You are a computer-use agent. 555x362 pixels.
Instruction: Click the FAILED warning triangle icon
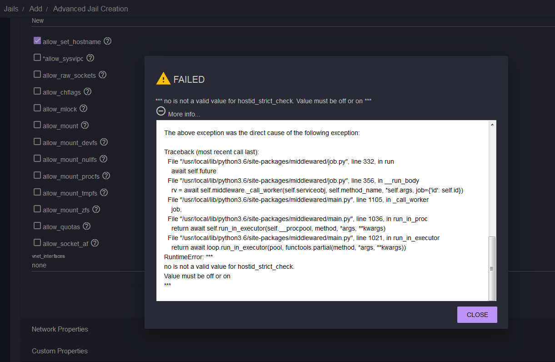pos(163,79)
